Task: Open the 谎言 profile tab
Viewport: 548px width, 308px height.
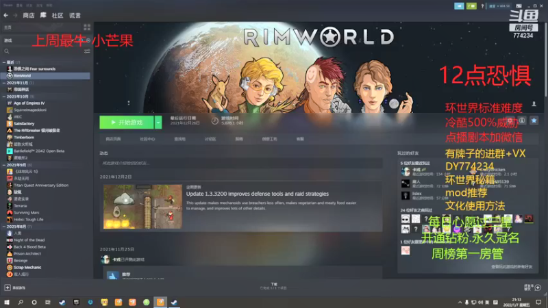Action: 75,15
